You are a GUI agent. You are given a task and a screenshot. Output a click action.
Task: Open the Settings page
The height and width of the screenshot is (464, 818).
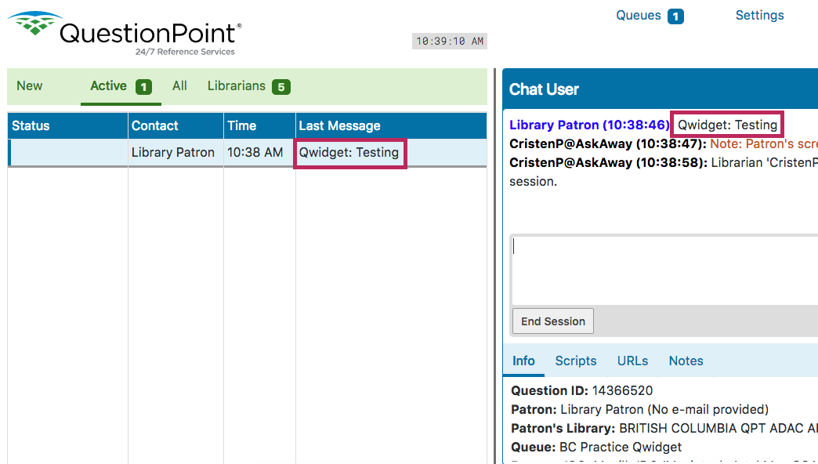pyautogui.click(x=758, y=15)
